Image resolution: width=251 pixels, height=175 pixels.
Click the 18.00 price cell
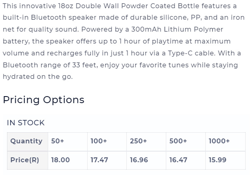click(x=67, y=160)
